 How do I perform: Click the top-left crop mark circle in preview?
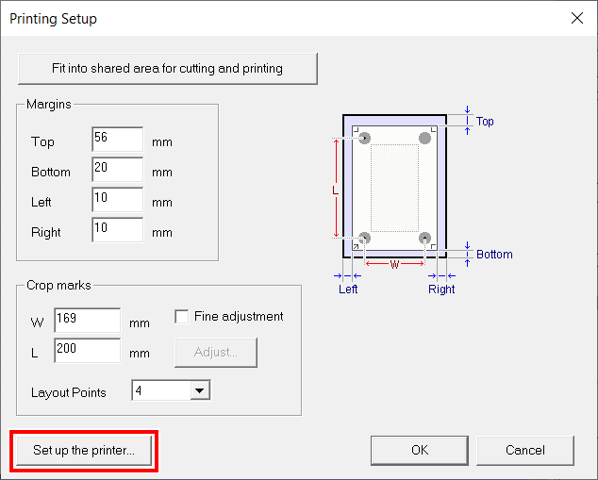click(x=365, y=139)
